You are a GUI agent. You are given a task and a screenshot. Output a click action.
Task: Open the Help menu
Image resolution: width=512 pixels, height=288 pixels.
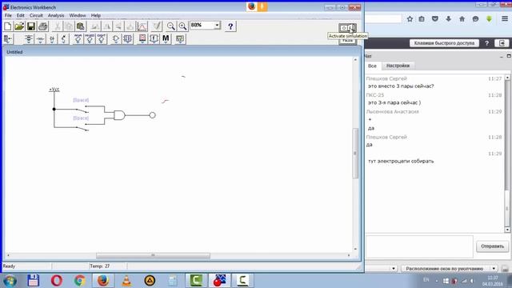96,15
